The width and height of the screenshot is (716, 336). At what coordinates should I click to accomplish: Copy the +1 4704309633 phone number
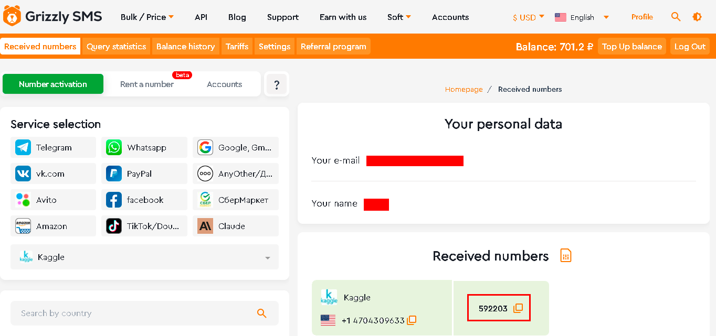point(412,320)
